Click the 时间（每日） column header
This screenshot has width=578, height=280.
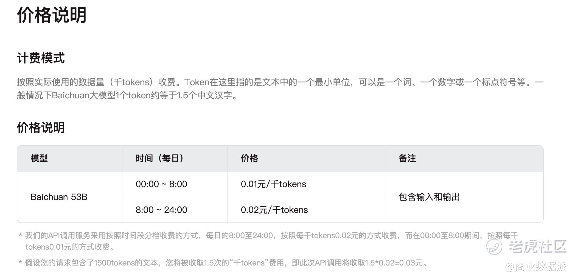159,158
